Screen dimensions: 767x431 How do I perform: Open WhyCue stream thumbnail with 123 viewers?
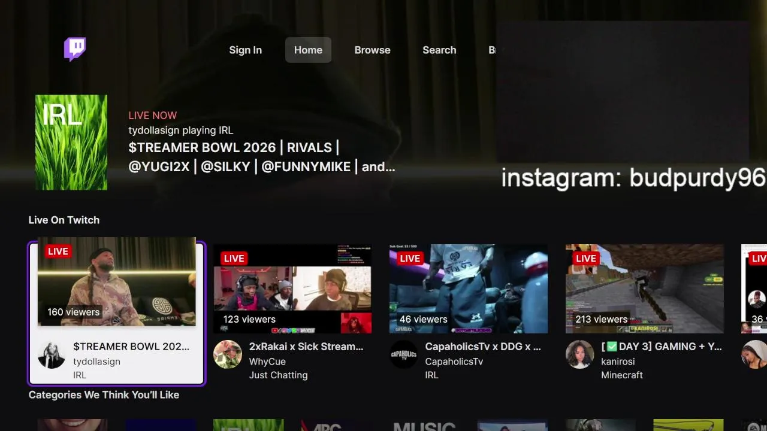point(292,289)
